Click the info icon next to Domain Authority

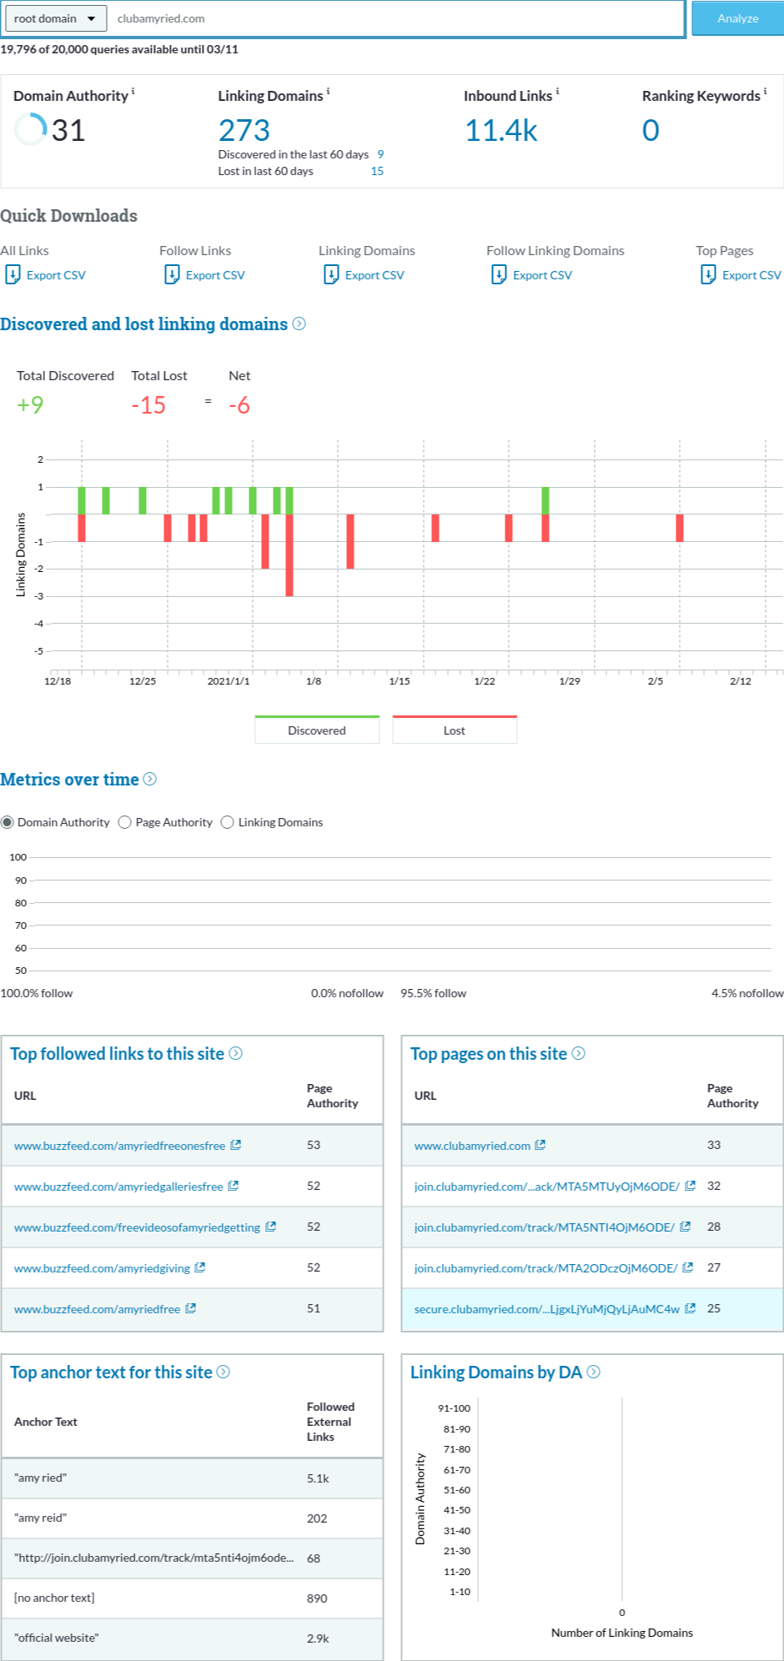(133, 91)
